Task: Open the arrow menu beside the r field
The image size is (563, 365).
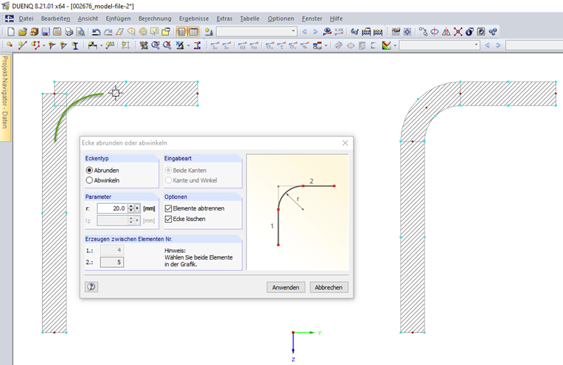Action: click(x=137, y=208)
